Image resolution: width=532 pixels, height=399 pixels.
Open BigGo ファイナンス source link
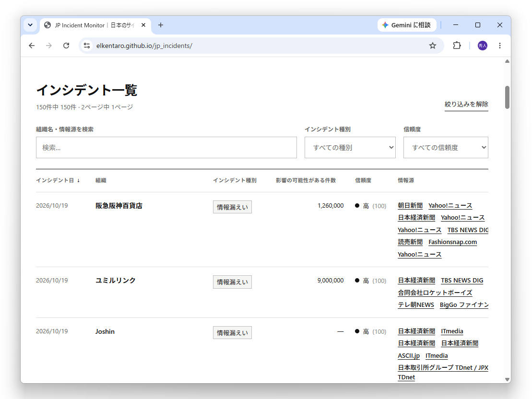click(x=464, y=305)
